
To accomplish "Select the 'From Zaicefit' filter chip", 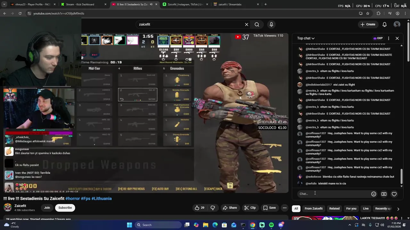I will [x=314, y=209].
